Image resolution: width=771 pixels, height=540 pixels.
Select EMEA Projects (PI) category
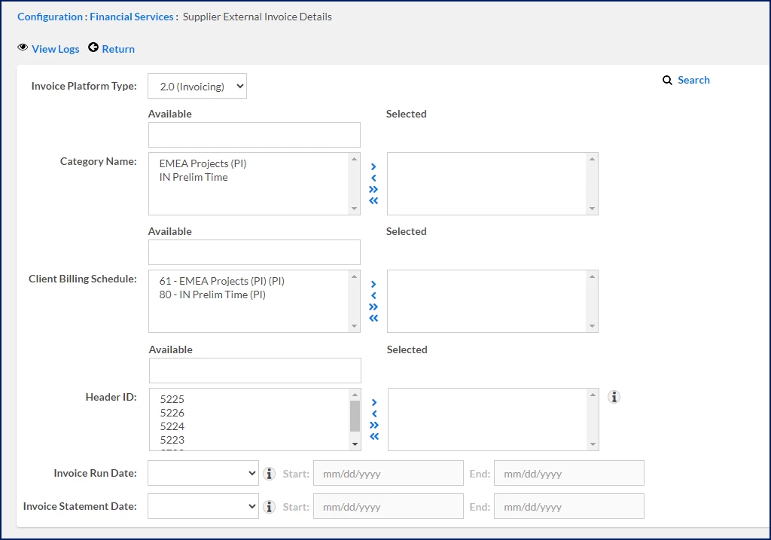point(203,163)
